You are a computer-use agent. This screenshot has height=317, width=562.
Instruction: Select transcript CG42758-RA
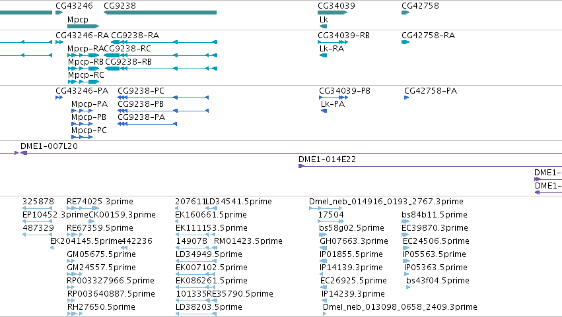[x=429, y=36]
